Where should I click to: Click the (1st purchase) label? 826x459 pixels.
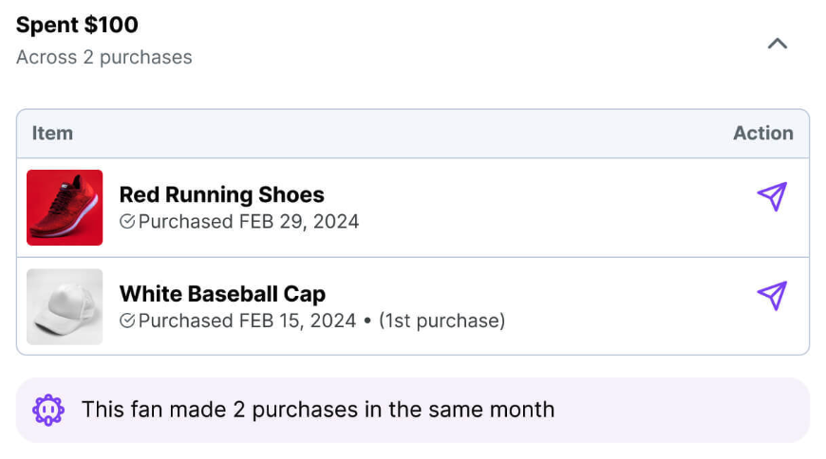(x=441, y=321)
